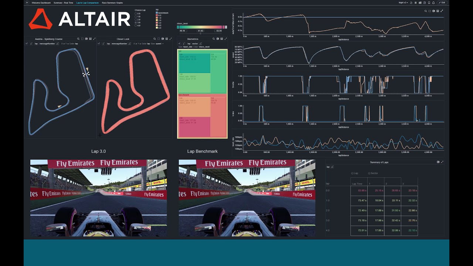Pause real-time updates with the pause icon
This screenshot has height=266, width=473.
[x=416, y=3]
